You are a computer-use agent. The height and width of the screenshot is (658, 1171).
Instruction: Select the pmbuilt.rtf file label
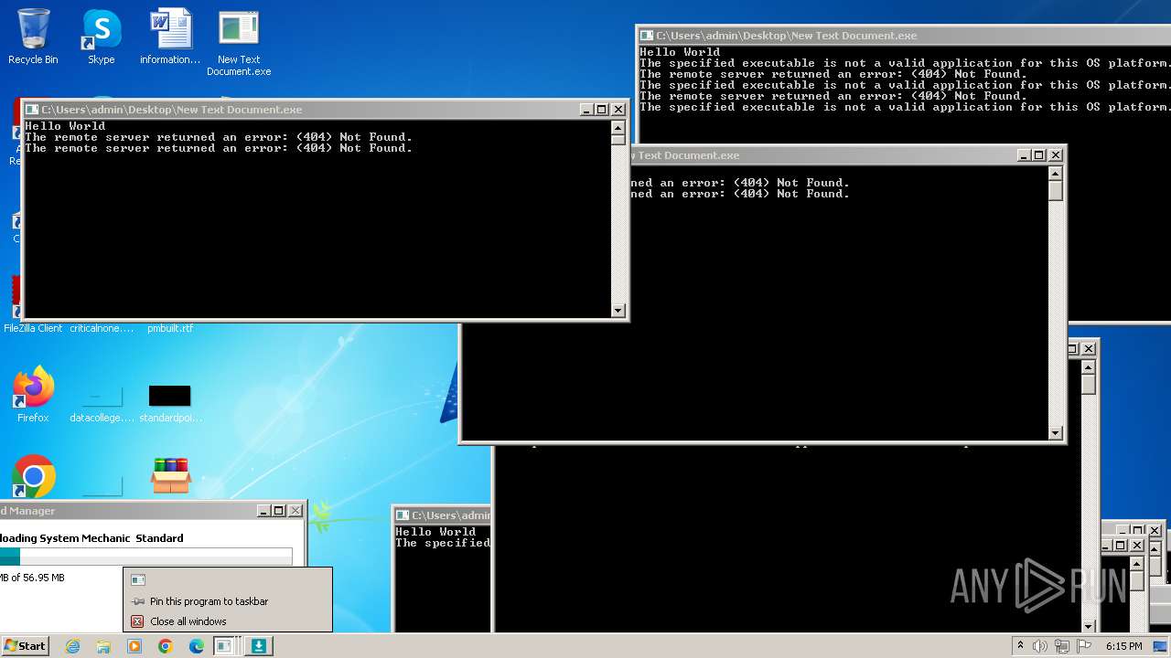(x=170, y=328)
